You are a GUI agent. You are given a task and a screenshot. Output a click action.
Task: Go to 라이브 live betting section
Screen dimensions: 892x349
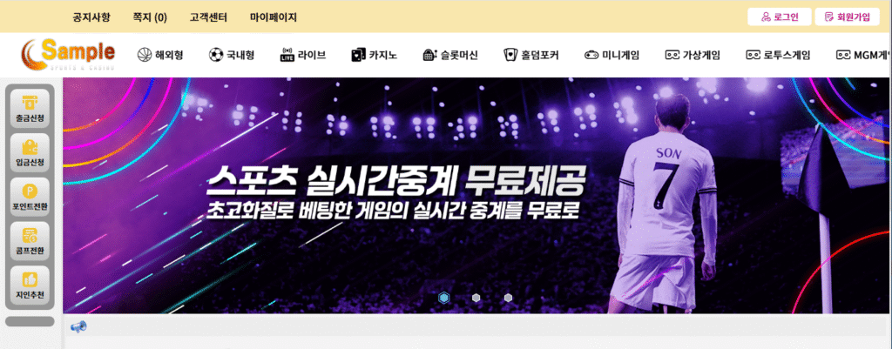click(303, 55)
